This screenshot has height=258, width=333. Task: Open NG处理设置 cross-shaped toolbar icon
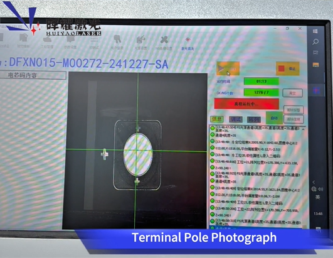[164, 43]
